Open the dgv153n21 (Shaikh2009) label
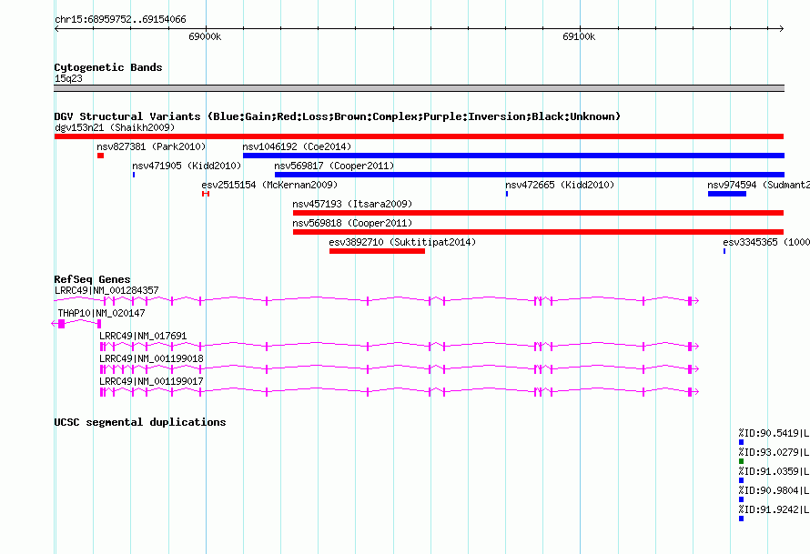This screenshot has height=554, width=810. (115, 127)
